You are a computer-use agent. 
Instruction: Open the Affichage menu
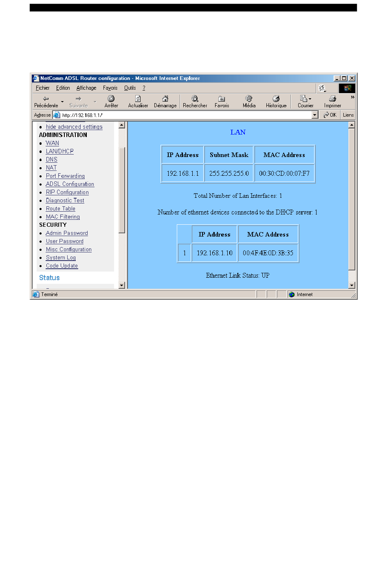[x=86, y=88]
